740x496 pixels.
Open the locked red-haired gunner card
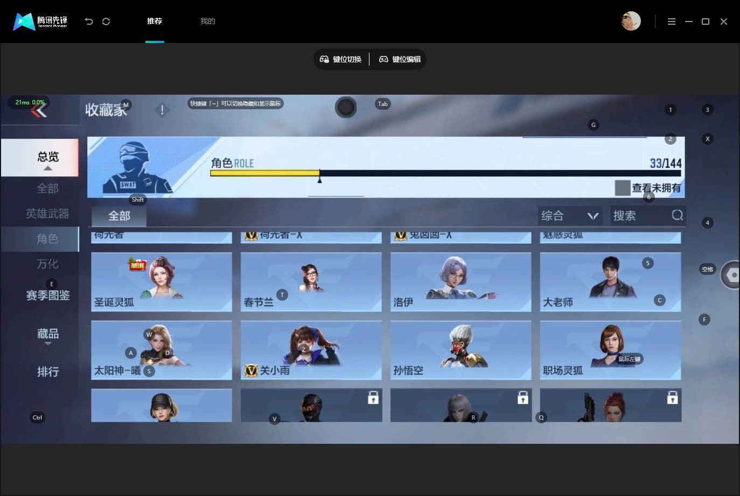tap(611, 405)
